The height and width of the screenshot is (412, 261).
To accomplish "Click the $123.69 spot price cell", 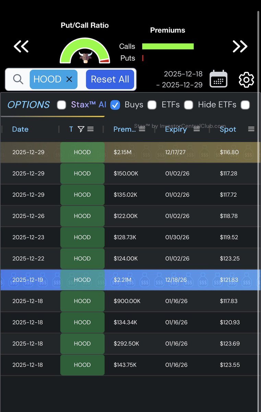I will (229, 344).
